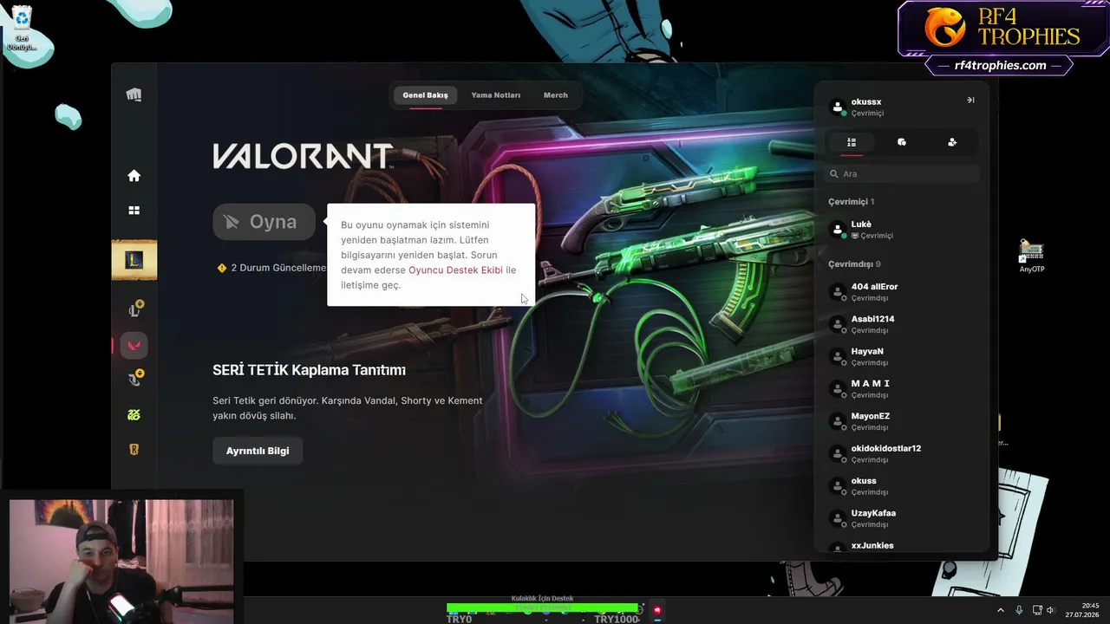Select friend UzayKafaa

pyautogui.click(x=902, y=518)
